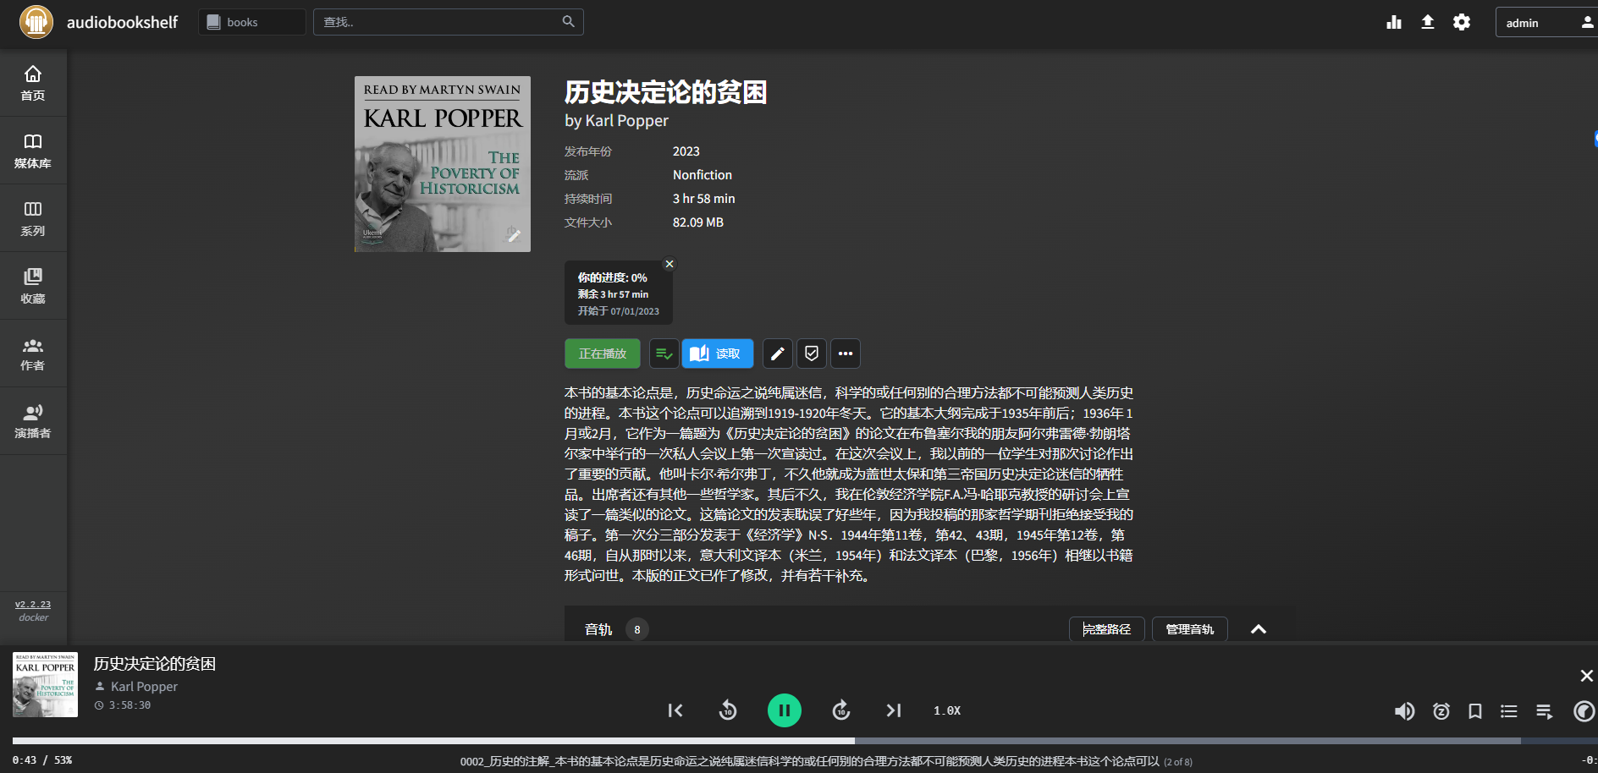This screenshot has width=1598, height=773.
Task: Open settings via the gear icon
Action: pyautogui.click(x=1462, y=22)
